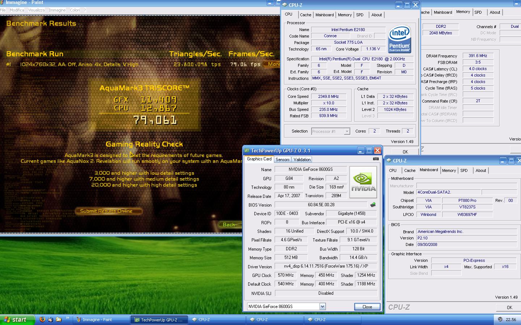Open Memory tab in processor-info CPU-Z window
Image resolution: width=521 pixels, height=325 pixels.
coord(345,15)
